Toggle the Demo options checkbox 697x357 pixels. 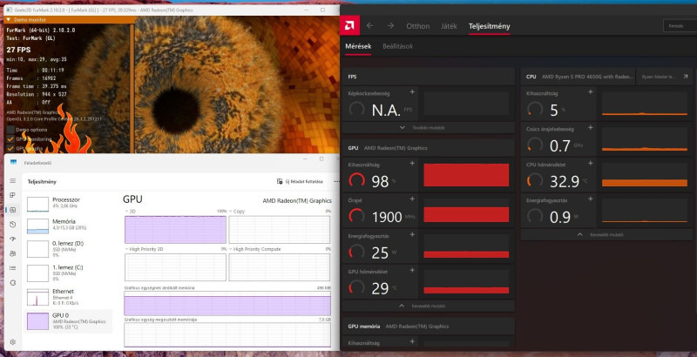pos(10,130)
